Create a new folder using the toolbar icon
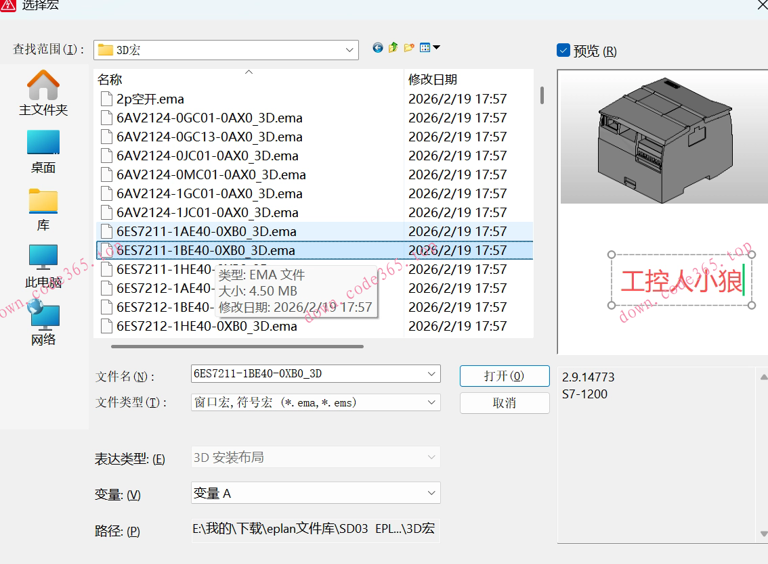 point(408,47)
